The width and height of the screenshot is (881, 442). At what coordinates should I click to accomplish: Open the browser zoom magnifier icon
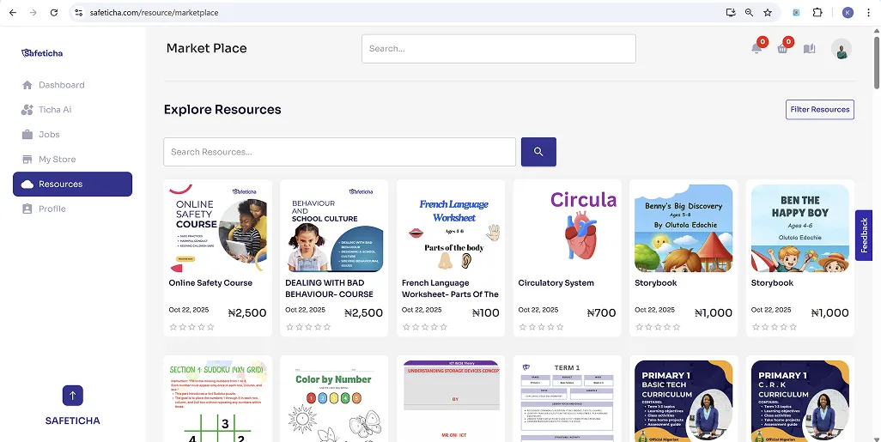coord(749,12)
